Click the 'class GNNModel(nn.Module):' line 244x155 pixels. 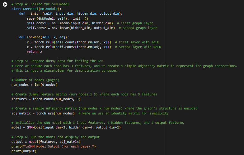point(36,9)
